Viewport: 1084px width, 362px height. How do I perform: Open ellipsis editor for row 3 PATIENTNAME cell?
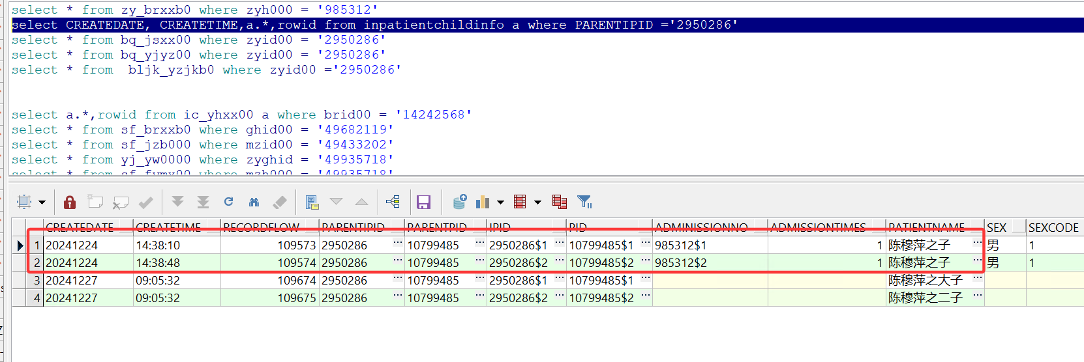point(978,279)
